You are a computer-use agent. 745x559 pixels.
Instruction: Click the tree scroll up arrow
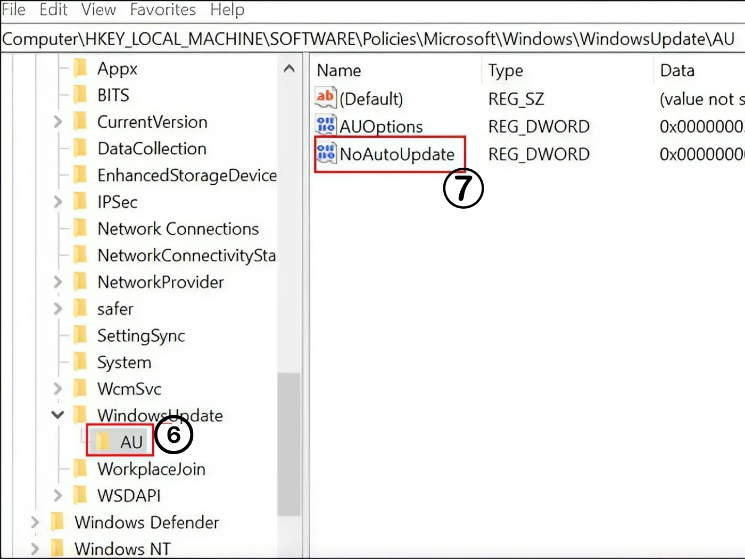click(x=289, y=69)
